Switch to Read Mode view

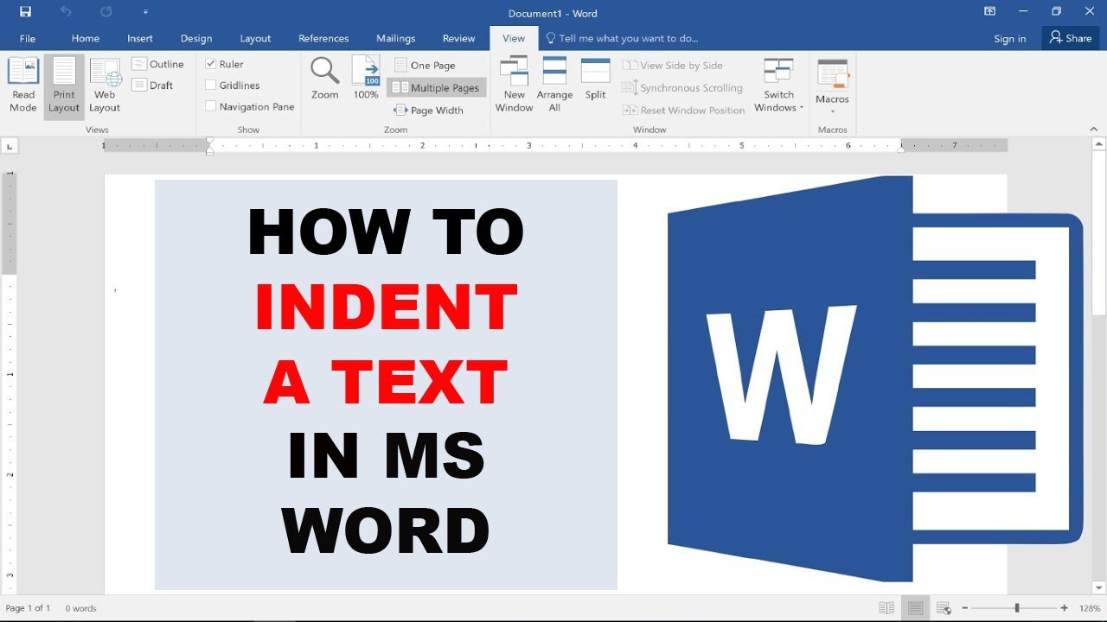tap(23, 86)
